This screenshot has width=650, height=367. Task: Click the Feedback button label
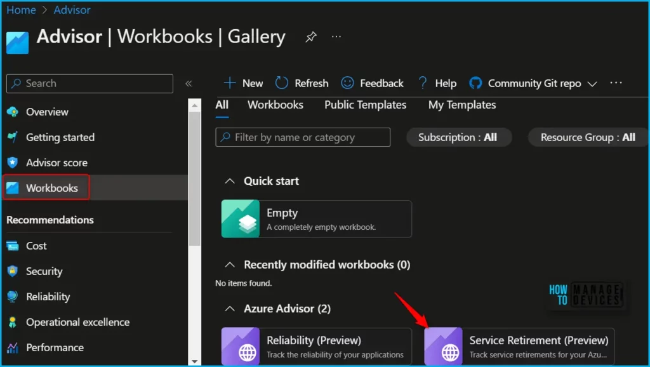381,83
